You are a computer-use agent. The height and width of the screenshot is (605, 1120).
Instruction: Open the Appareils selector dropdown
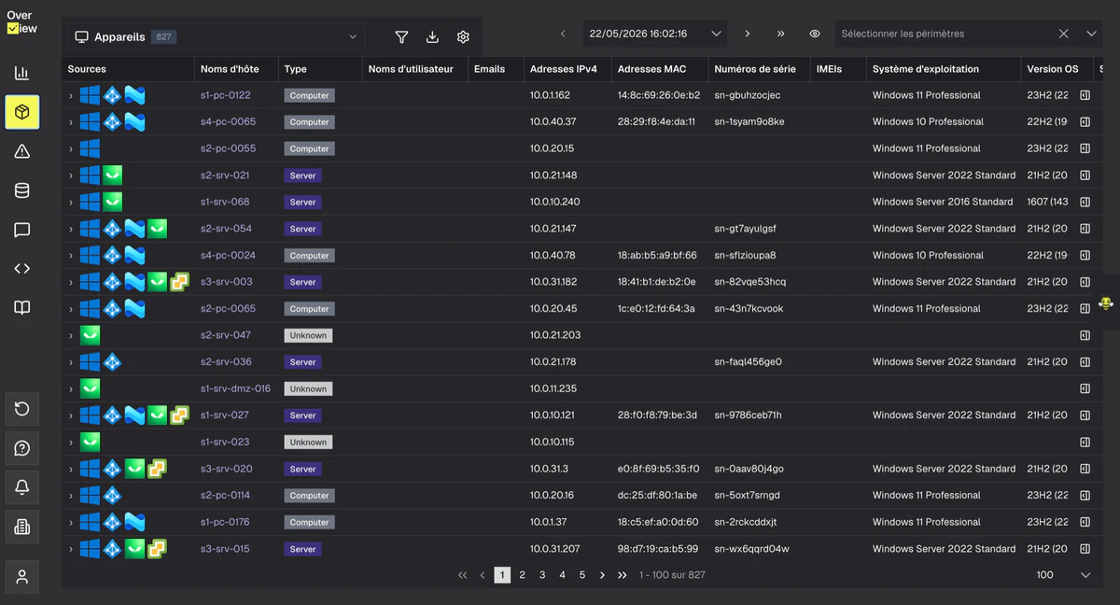(x=215, y=37)
